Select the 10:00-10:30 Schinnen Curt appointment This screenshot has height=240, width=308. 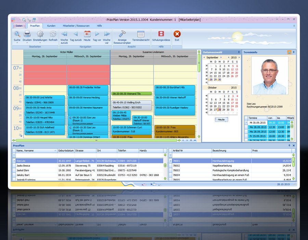click(131, 130)
